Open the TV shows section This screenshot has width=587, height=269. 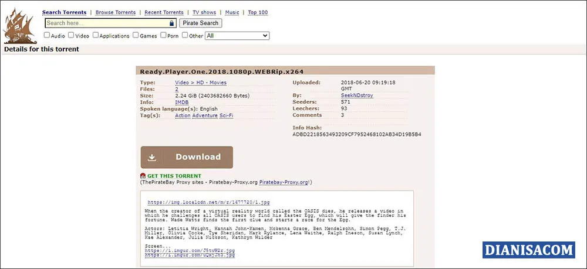(204, 12)
